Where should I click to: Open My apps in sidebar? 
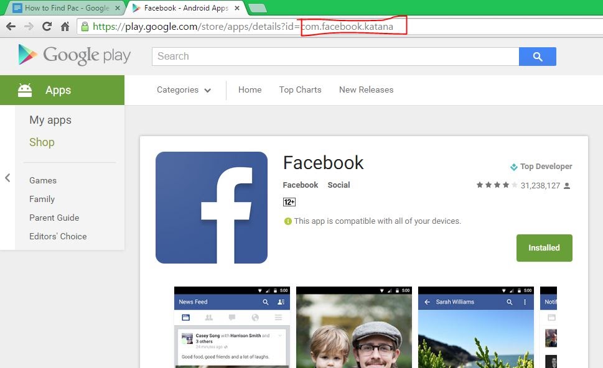pos(50,120)
